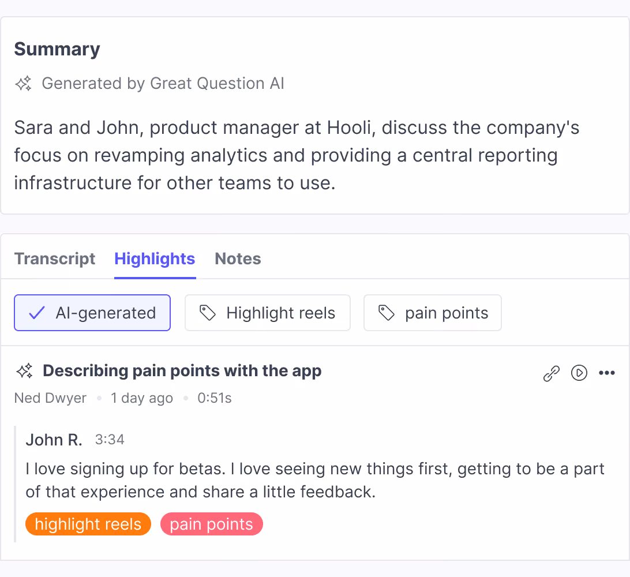The image size is (630, 577).
Task: Open Ned Dwyer's profile link
Action: click(x=50, y=398)
